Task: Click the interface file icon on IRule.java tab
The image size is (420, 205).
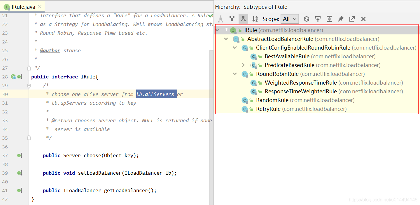Action: coord(7,7)
